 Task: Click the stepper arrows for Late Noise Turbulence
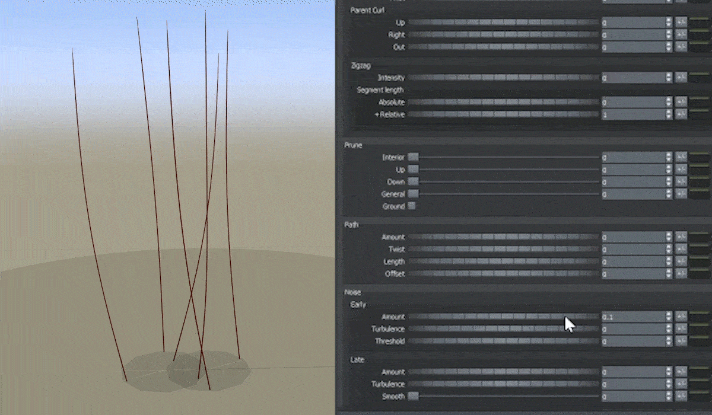tap(669, 384)
